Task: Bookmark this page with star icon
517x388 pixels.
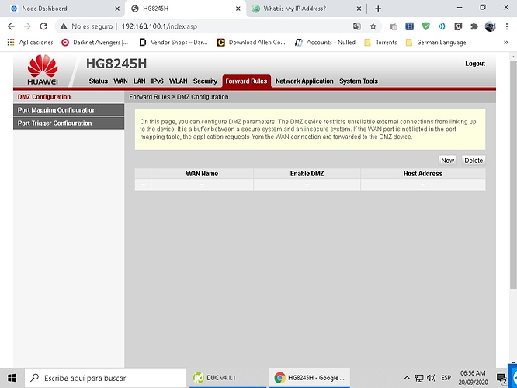Action: pyautogui.click(x=373, y=26)
